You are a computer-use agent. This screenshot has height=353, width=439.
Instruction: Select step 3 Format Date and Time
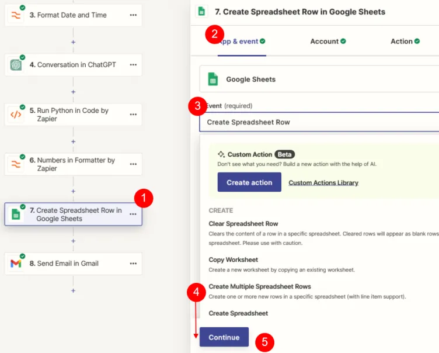[x=74, y=15]
